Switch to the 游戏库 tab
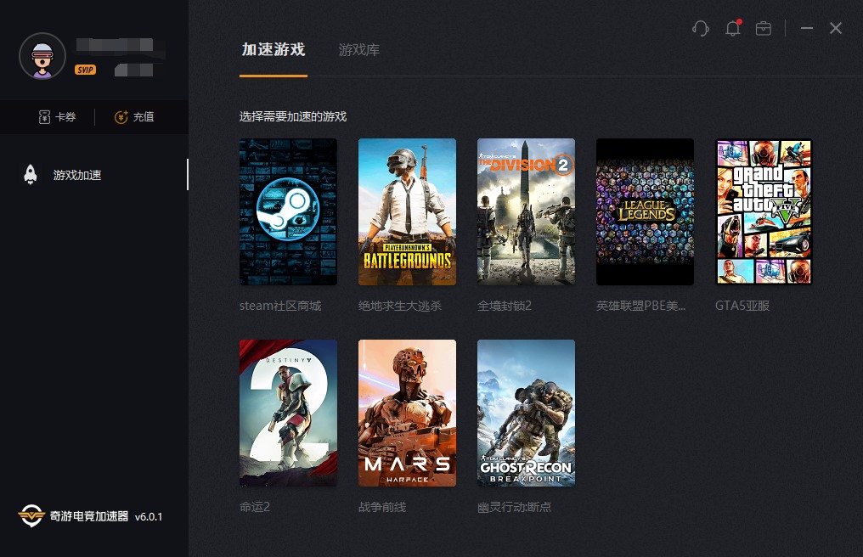The height and width of the screenshot is (557, 863). coord(358,50)
